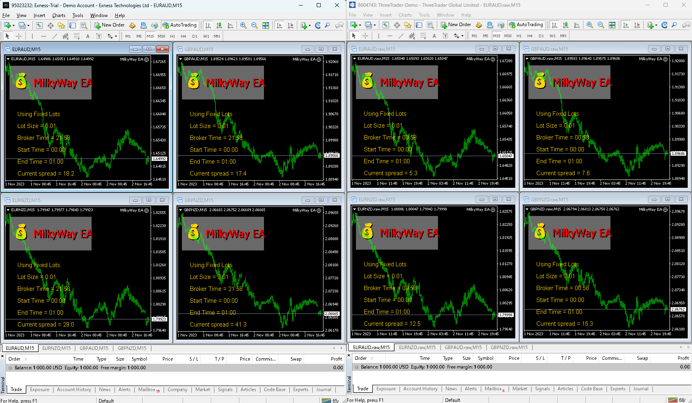This screenshot has height=403, width=692.
Task: Zoom in charts in the Exness window
Action: [x=243, y=25]
